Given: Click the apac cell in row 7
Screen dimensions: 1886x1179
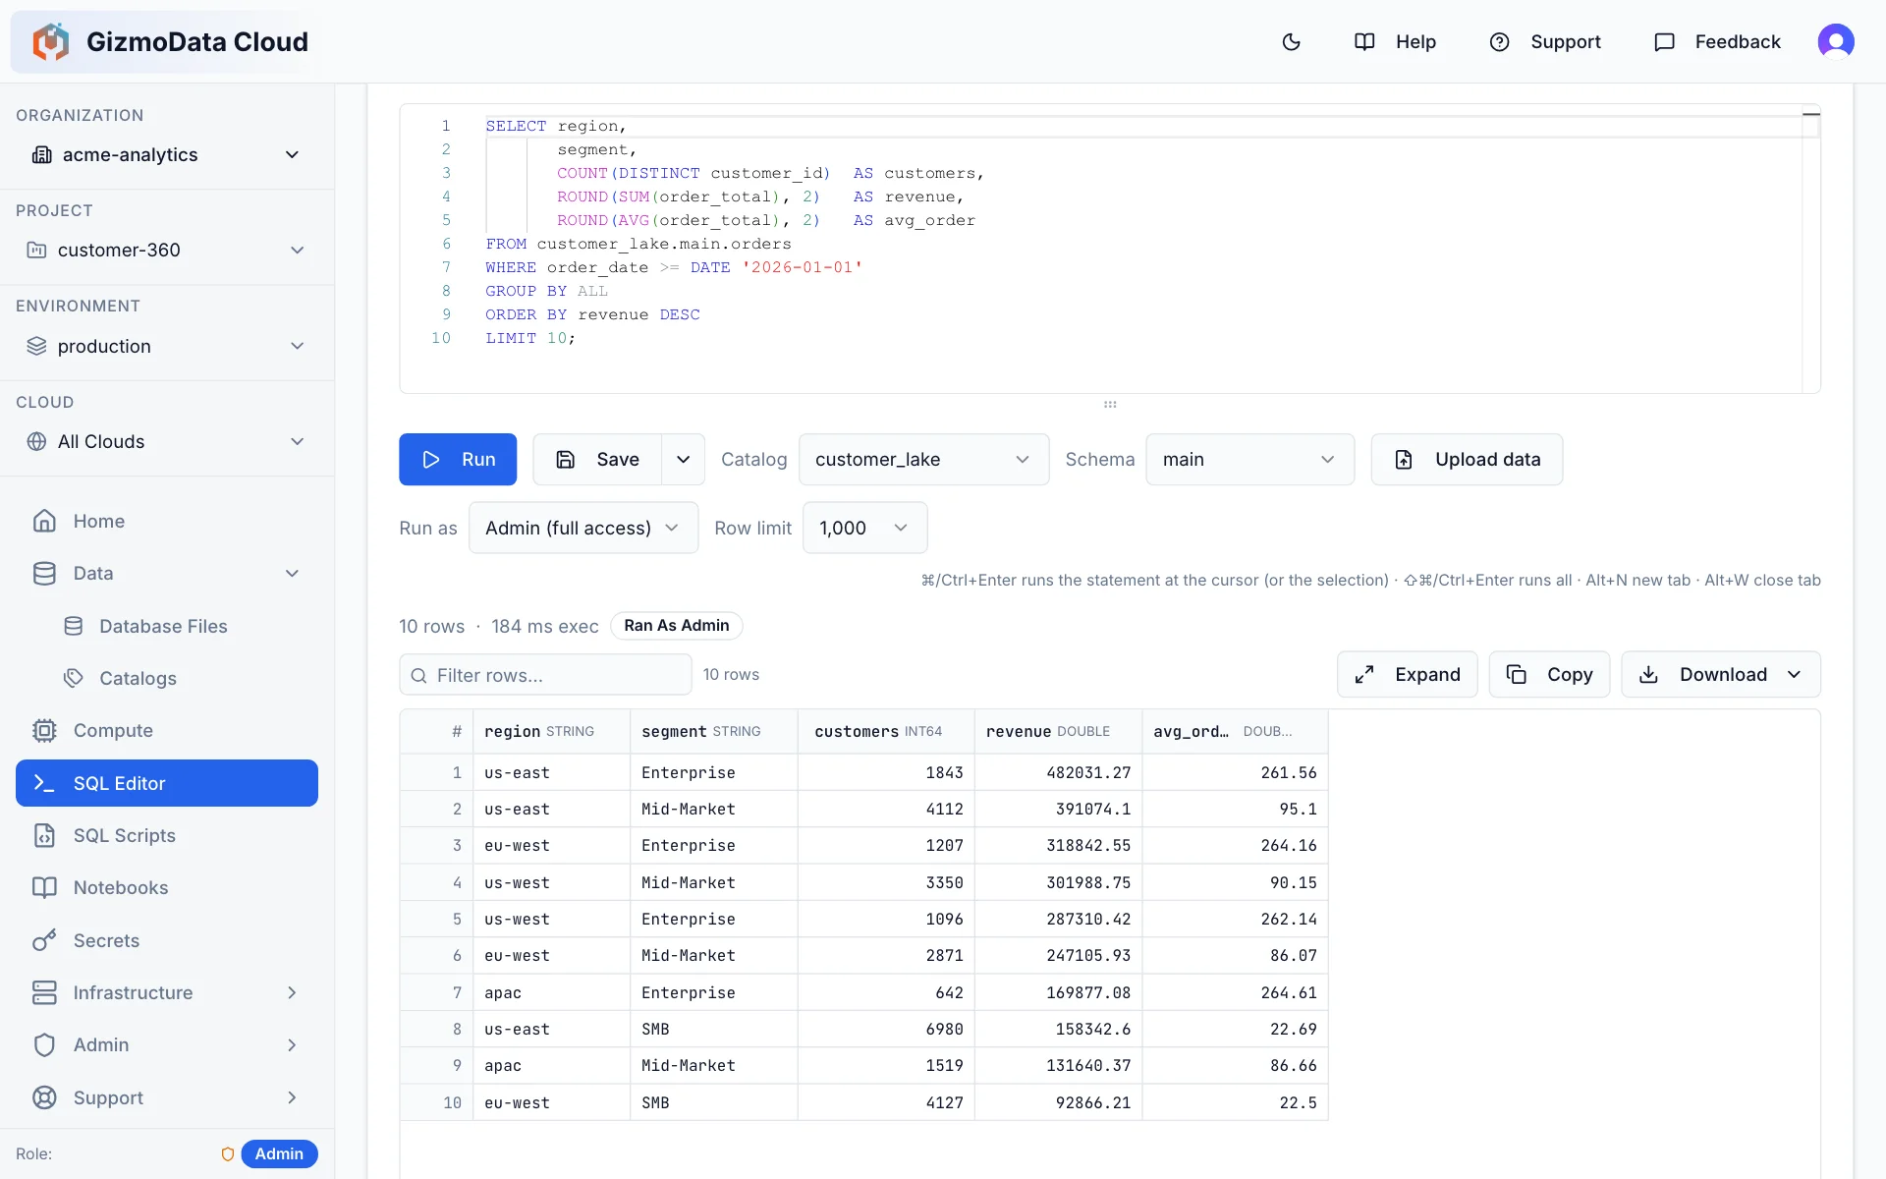Looking at the screenshot, I should tap(551, 992).
